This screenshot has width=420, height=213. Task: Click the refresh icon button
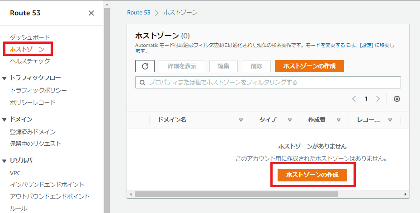click(145, 66)
